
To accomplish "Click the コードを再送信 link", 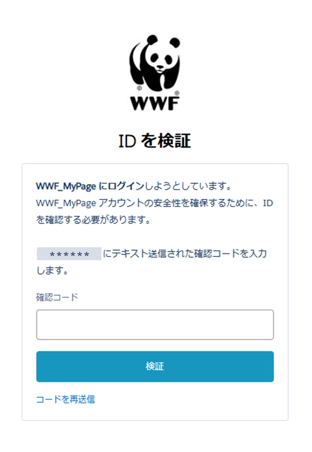I will coord(66,399).
